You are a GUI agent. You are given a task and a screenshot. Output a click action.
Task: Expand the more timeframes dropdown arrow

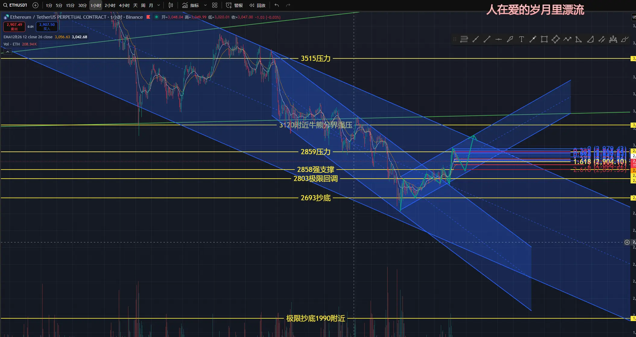coord(159,5)
